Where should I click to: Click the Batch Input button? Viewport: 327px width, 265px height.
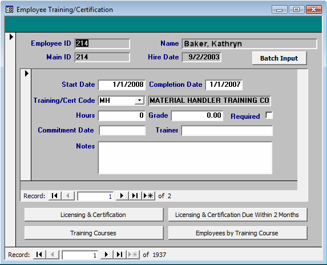tap(279, 58)
